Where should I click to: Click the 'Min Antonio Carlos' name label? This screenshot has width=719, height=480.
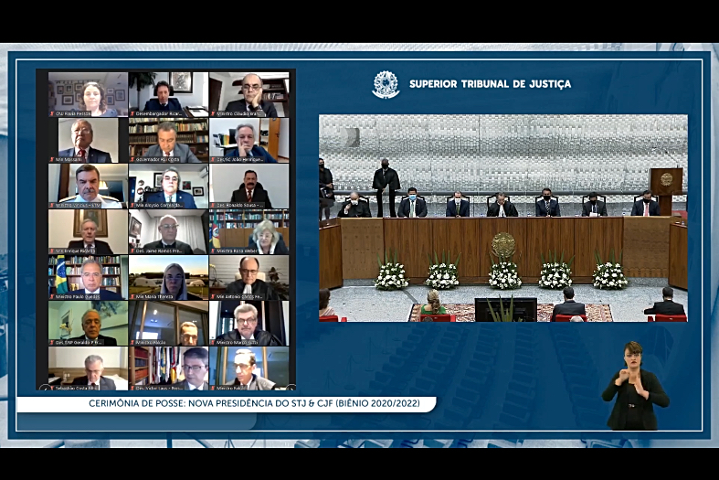click(x=238, y=297)
